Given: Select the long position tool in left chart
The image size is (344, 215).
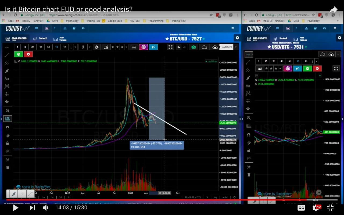Looking at the screenshot, I should (7, 94).
